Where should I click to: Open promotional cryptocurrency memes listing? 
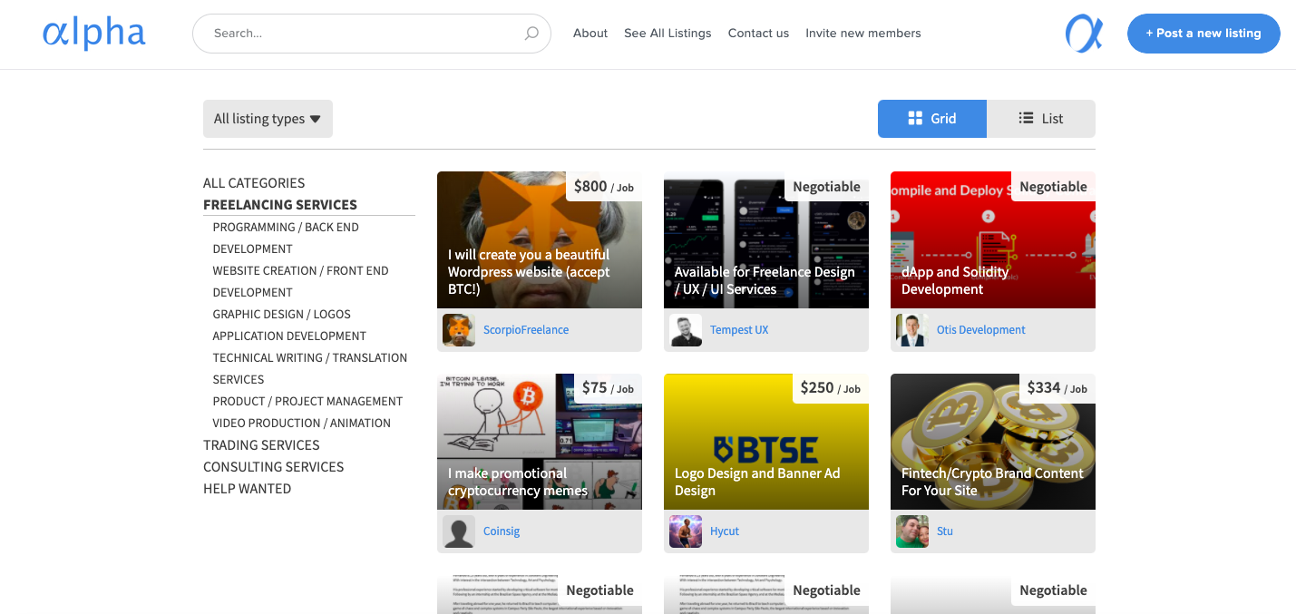pos(540,442)
